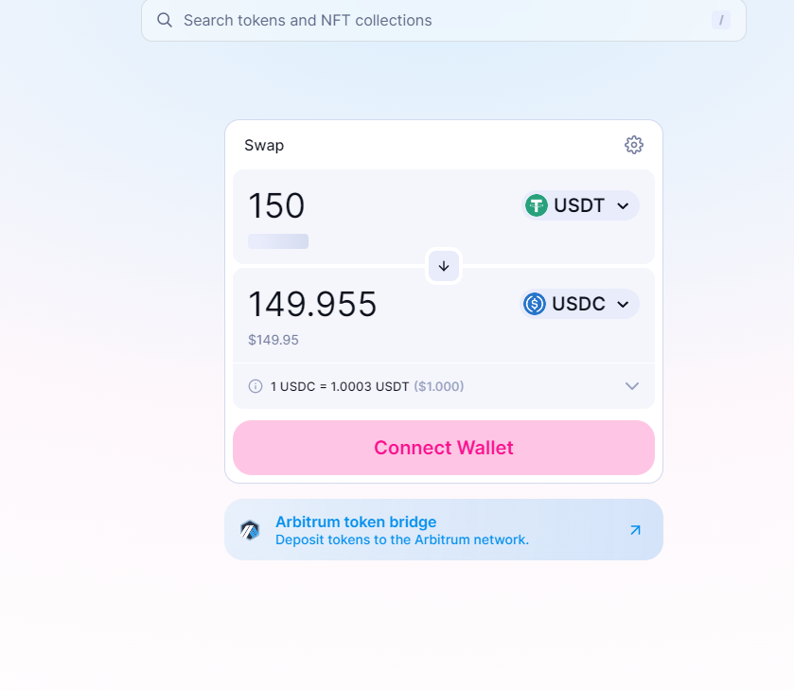Image resolution: width=794 pixels, height=690 pixels.
Task: Click the Swap heading label
Action: pos(264,146)
